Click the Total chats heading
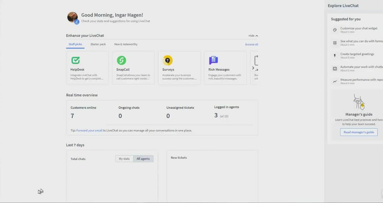 (x=78, y=159)
